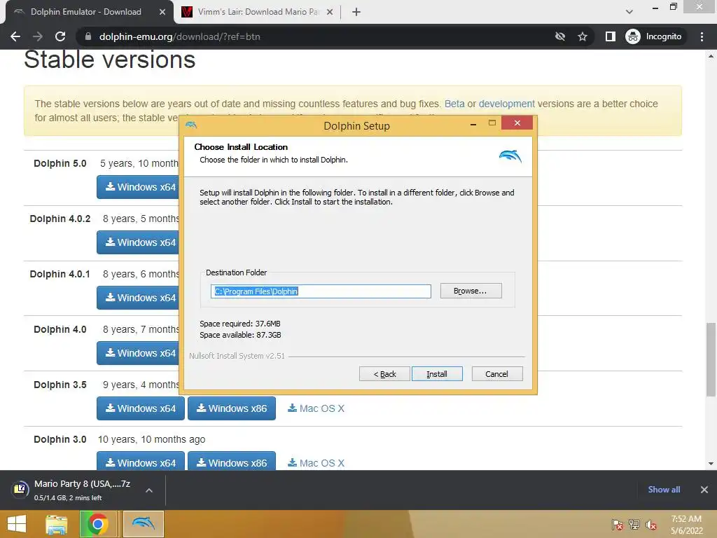Screen dimensions: 717x538
Task: Download Dolphin 4.0.2 Windows x64
Action: coord(138,242)
